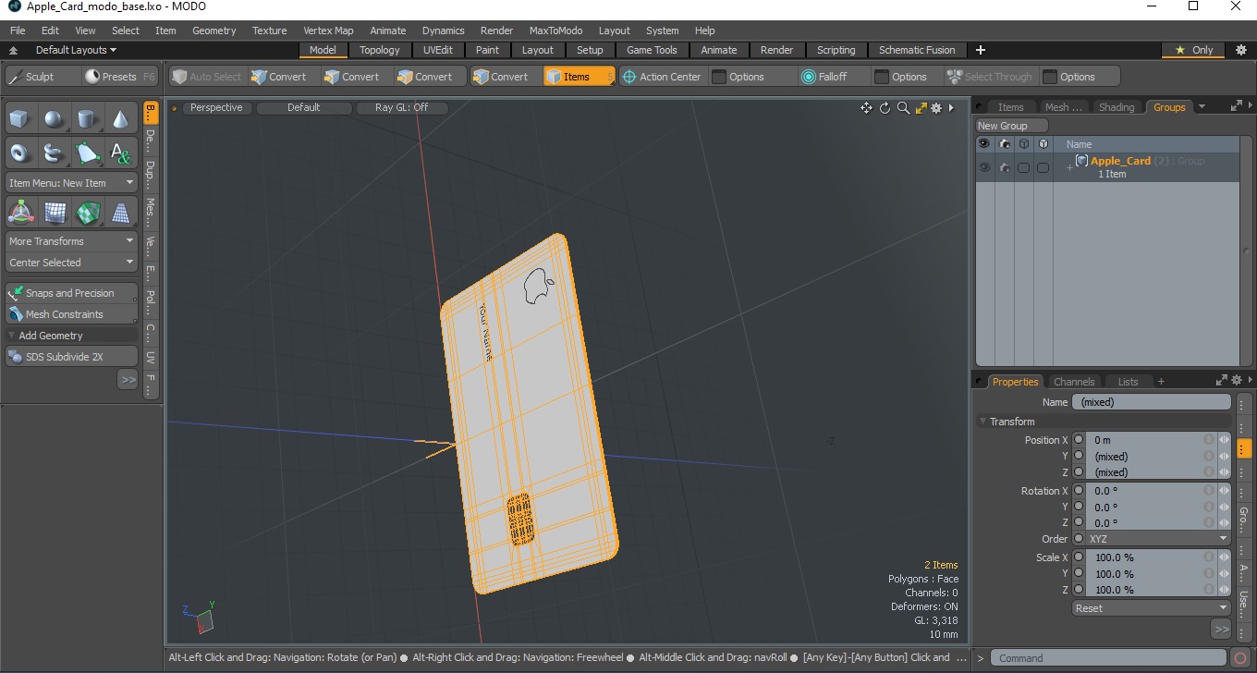Screen dimensions: 1257x673
Task: Open Properties panel gear settings
Action: click(x=1237, y=380)
